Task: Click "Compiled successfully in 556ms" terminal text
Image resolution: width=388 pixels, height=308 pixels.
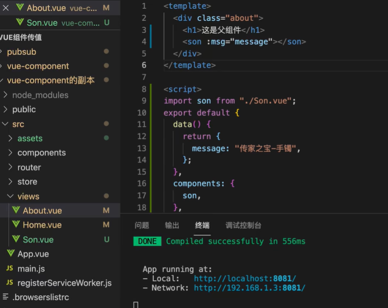Action: (236, 241)
